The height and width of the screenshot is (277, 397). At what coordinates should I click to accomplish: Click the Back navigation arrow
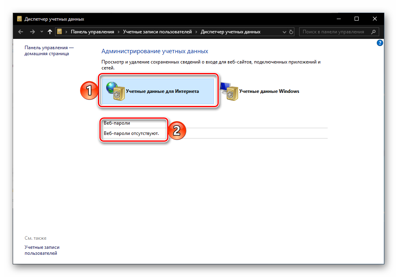pos(21,32)
